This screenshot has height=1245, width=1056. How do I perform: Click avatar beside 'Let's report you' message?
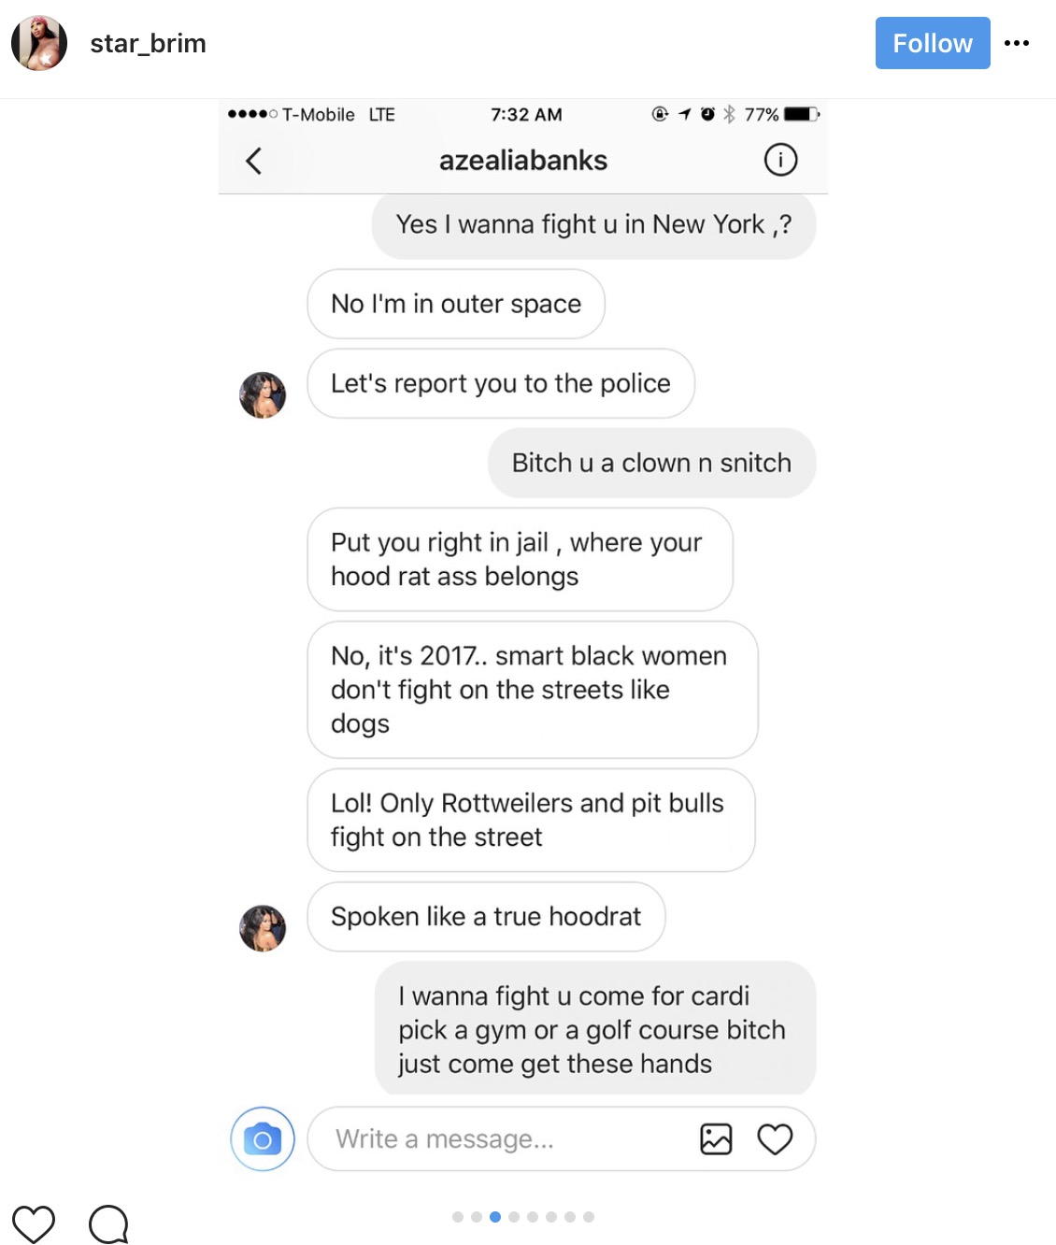263,394
